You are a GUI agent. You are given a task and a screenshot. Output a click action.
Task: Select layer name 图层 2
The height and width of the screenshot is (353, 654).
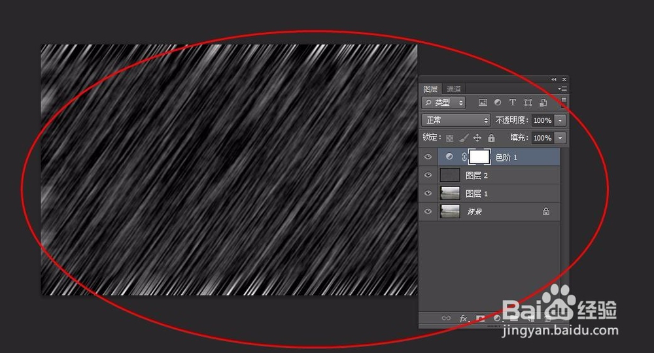pyautogui.click(x=477, y=175)
